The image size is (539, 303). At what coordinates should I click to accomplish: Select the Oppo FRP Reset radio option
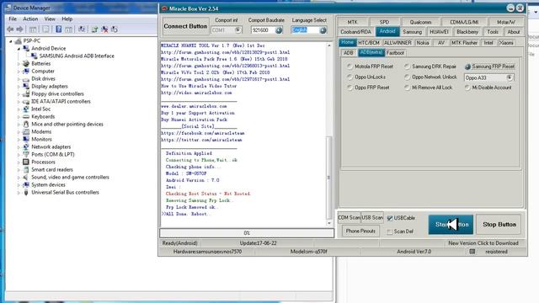point(350,88)
